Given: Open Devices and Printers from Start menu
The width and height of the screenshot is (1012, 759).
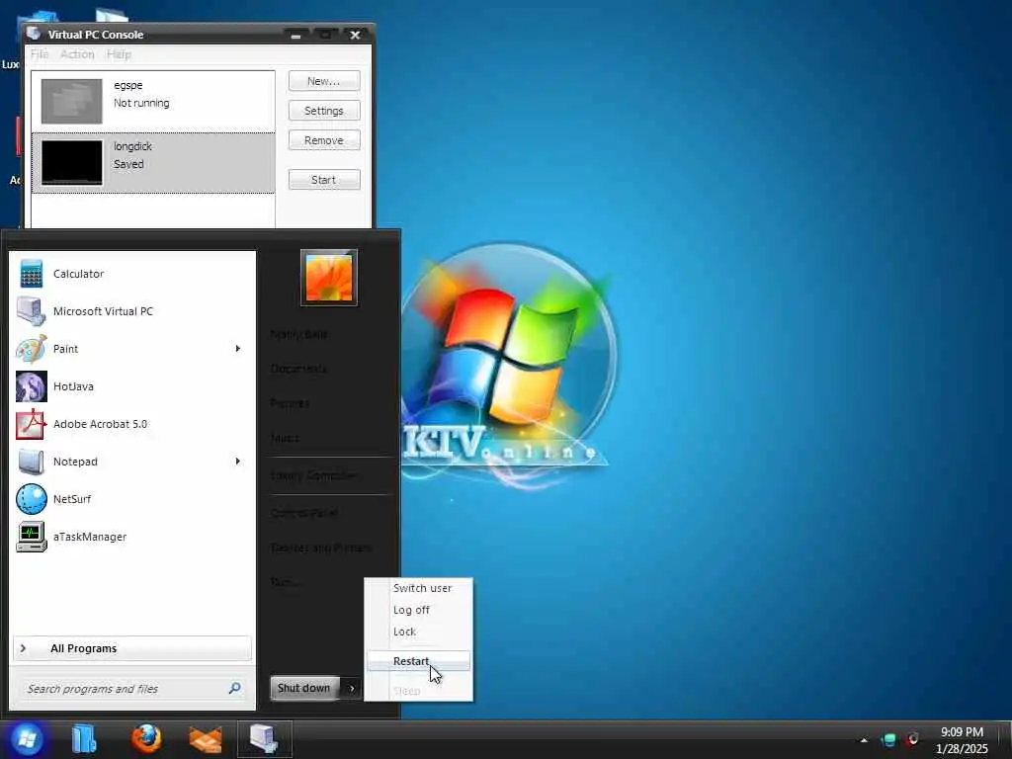Looking at the screenshot, I should click(321, 548).
